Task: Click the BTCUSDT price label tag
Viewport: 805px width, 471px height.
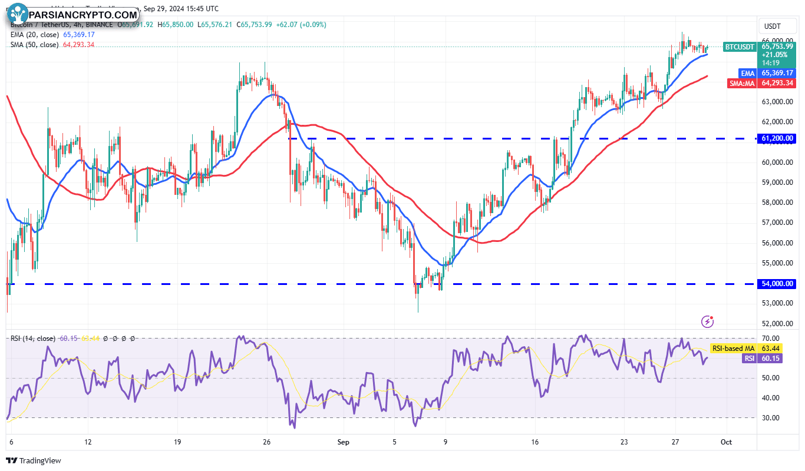Action: pyautogui.click(x=739, y=47)
